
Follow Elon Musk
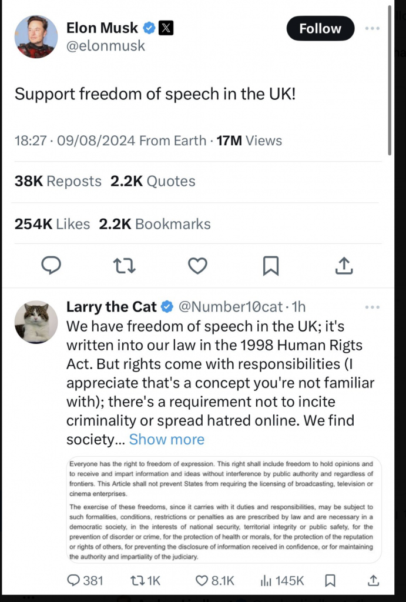[x=320, y=28]
